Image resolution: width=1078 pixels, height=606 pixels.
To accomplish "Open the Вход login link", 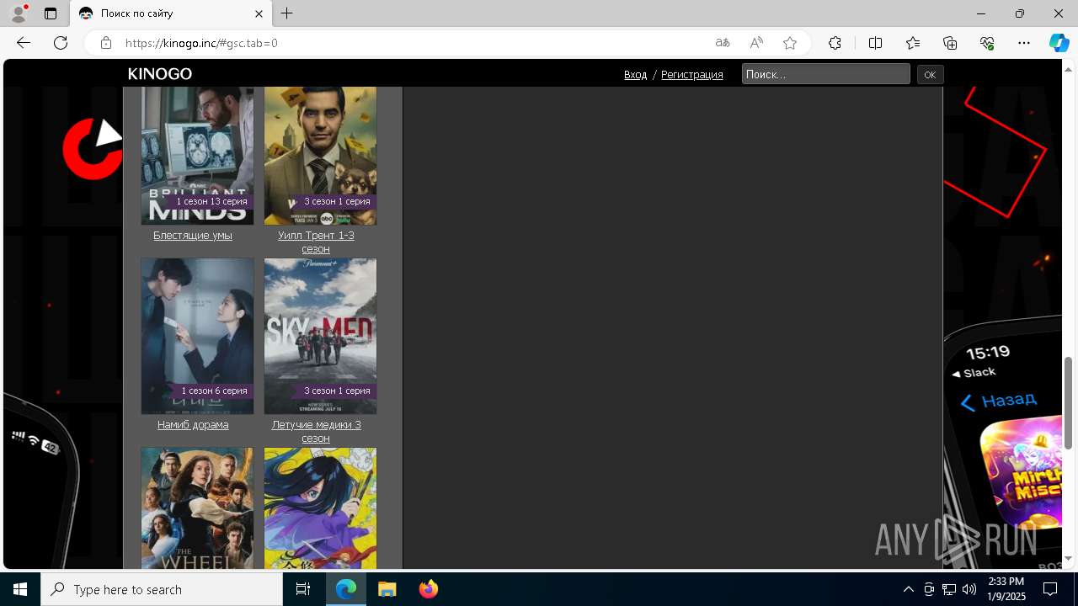I will point(636,75).
